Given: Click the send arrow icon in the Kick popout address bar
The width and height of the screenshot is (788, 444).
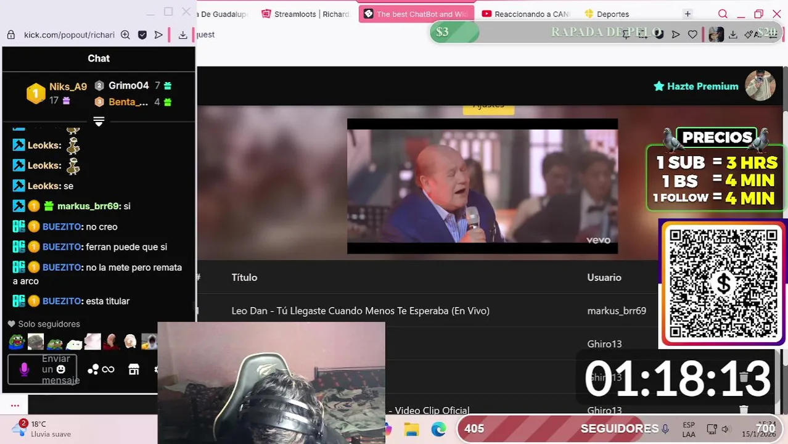Looking at the screenshot, I should [158, 35].
